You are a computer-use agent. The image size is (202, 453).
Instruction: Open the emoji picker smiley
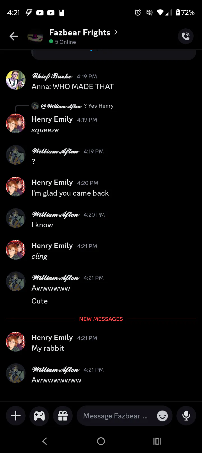point(162,416)
